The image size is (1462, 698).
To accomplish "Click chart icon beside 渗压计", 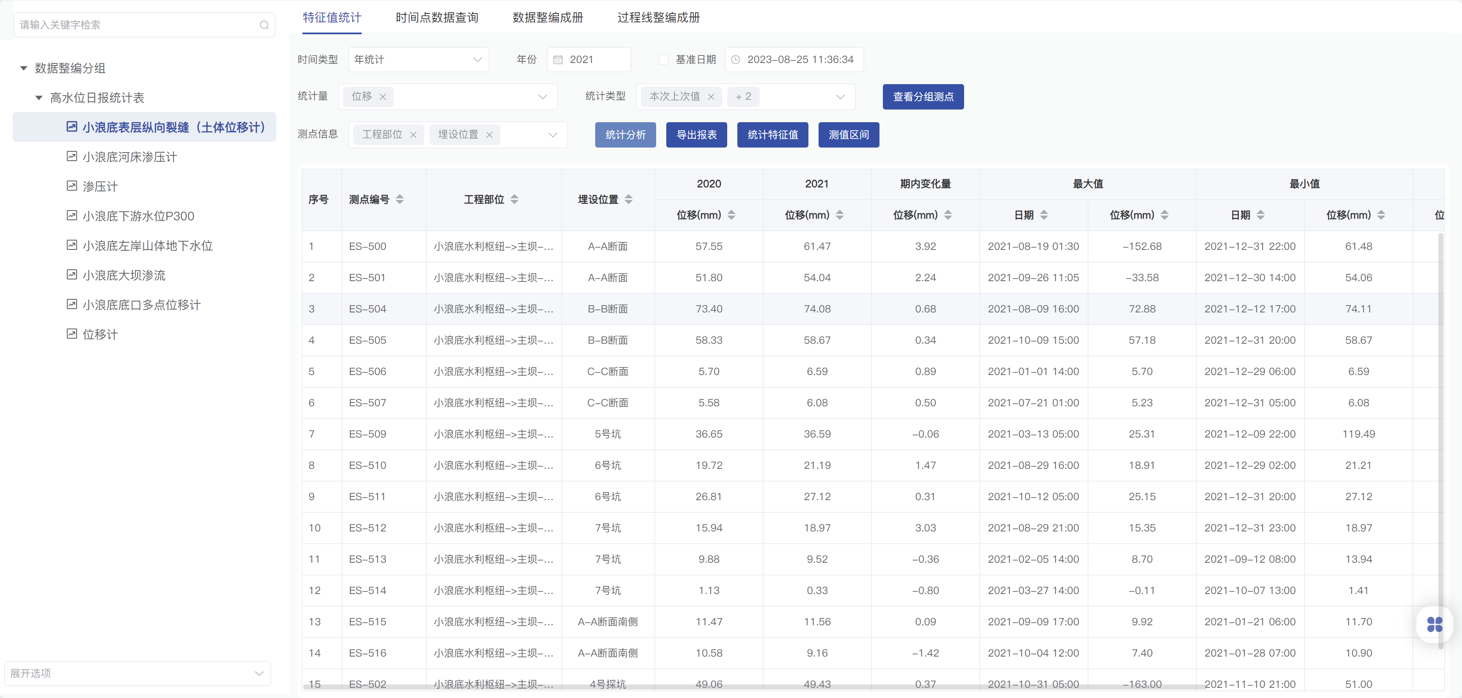I will pyautogui.click(x=71, y=186).
